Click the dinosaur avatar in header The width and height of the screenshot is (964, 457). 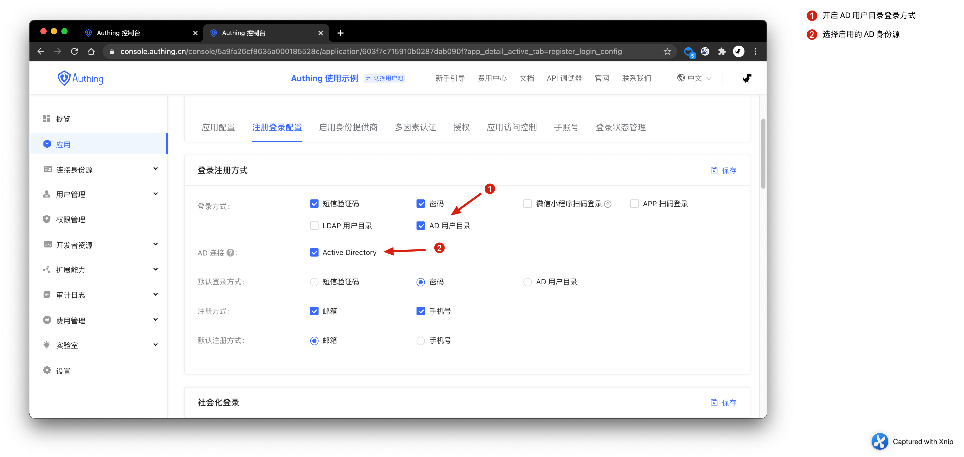747,78
